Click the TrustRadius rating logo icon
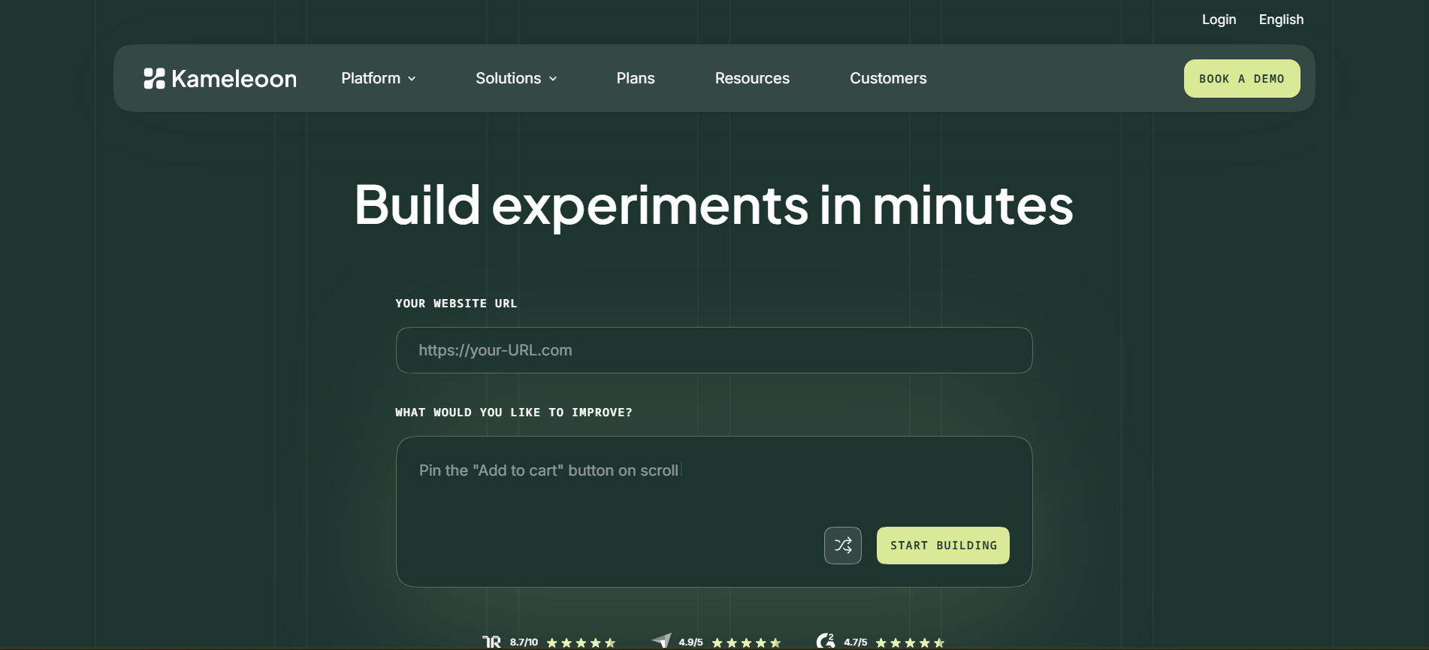 pyautogui.click(x=491, y=642)
